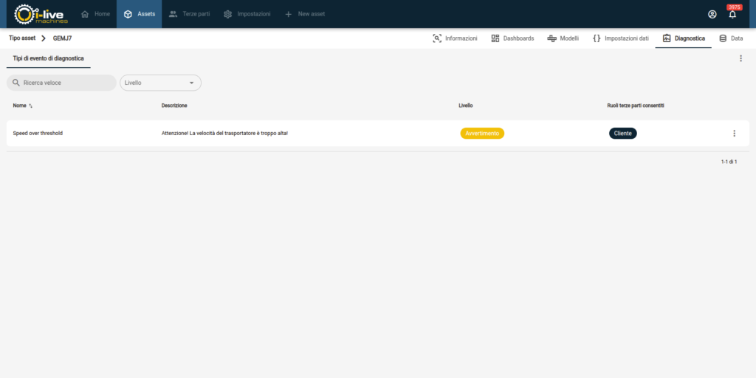The width and height of the screenshot is (756, 378).
Task: Open Impostazioni in the top navigation
Action: click(x=247, y=14)
